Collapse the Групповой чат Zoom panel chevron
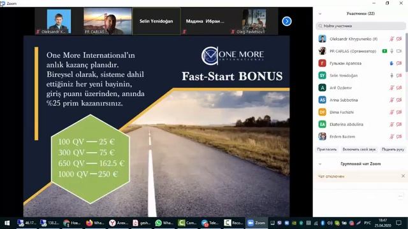The image size is (408, 229). tap(320, 164)
